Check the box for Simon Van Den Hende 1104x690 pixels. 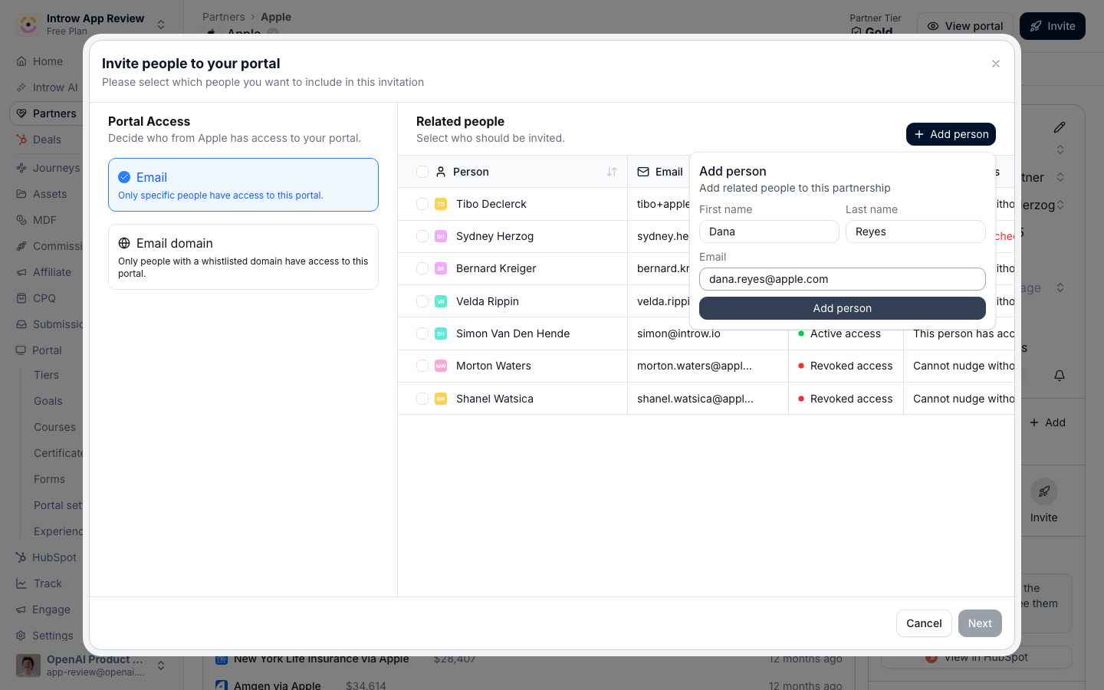pyautogui.click(x=422, y=333)
